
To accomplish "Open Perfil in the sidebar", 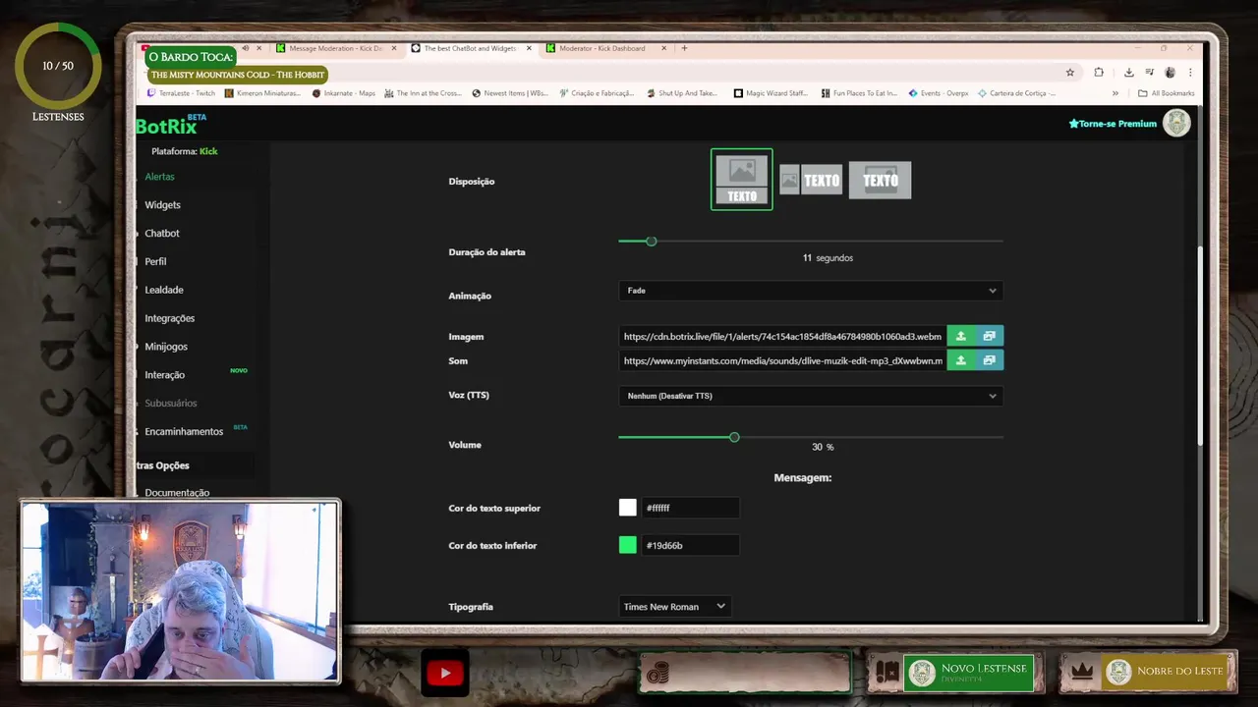I will point(155,262).
